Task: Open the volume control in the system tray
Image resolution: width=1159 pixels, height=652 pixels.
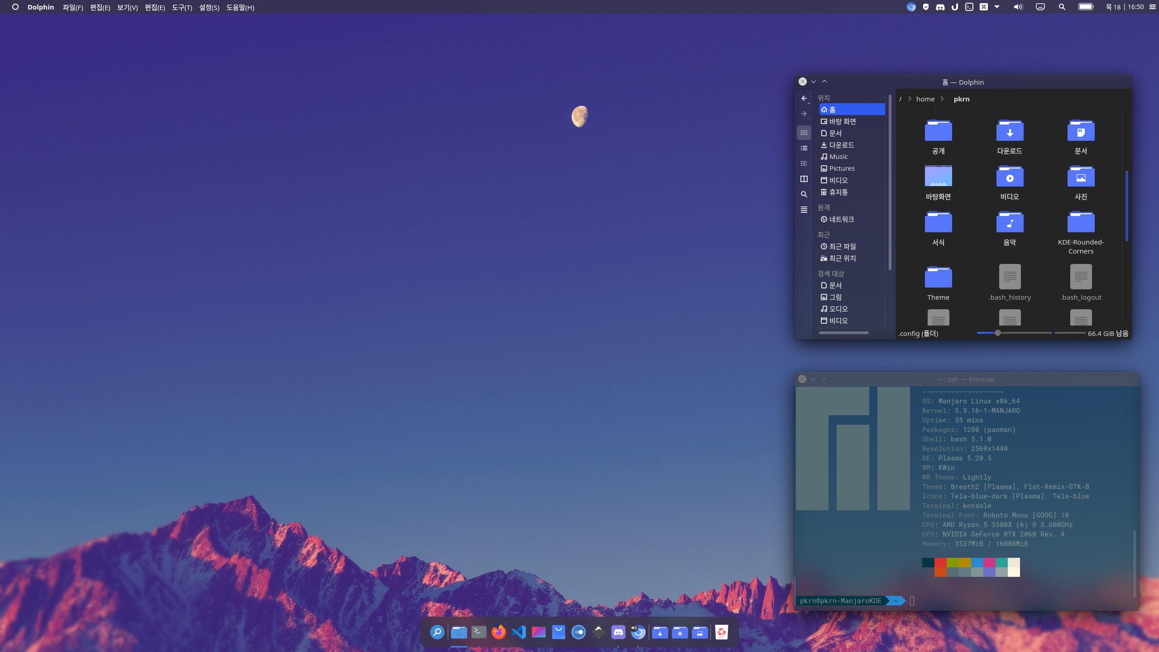Action: click(x=1018, y=7)
